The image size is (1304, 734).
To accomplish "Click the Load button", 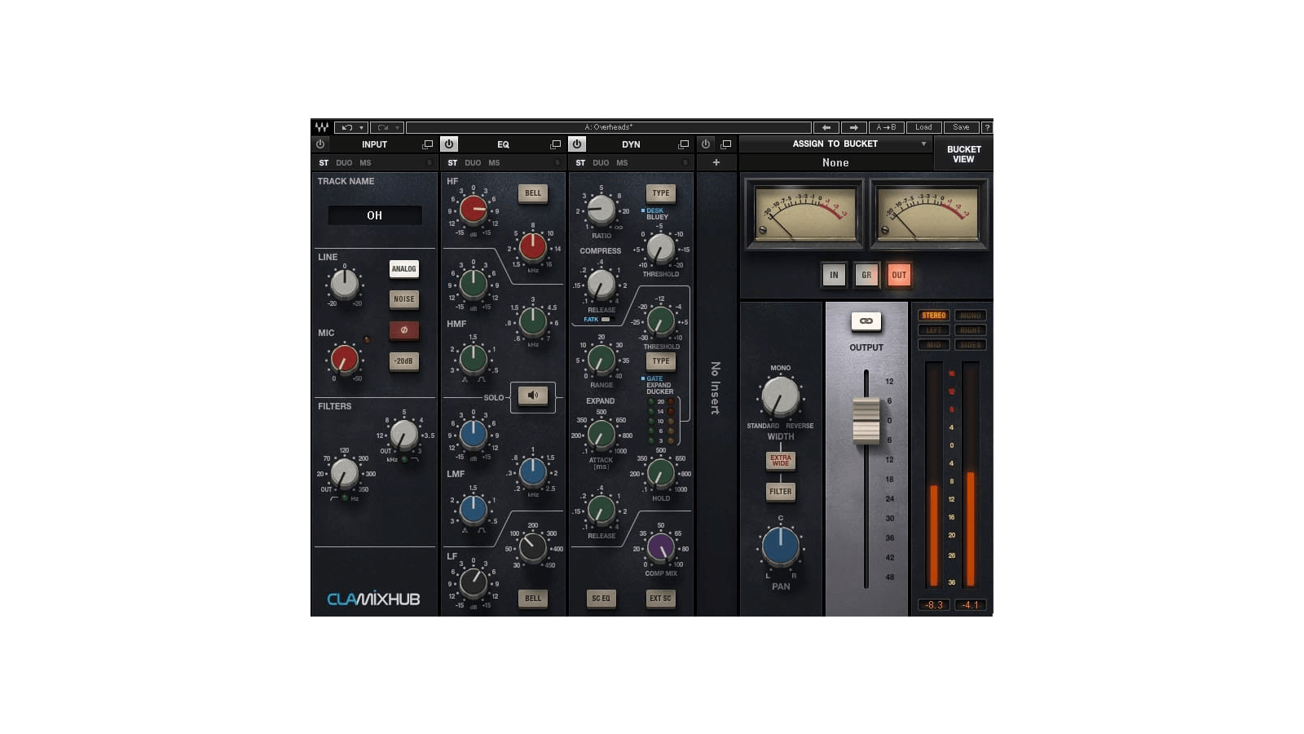I will click(x=923, y=127).
